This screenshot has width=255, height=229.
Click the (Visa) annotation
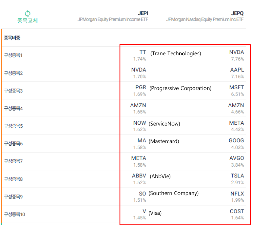[155, 213]
